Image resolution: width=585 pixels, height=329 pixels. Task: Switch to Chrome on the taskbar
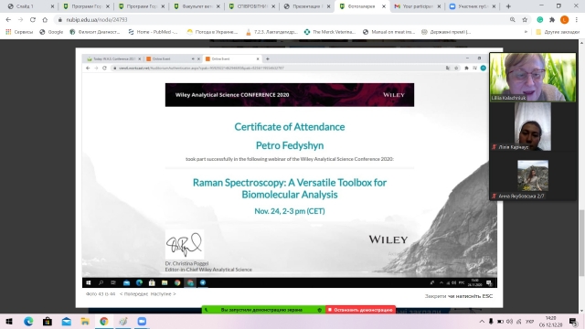point(103,321)
